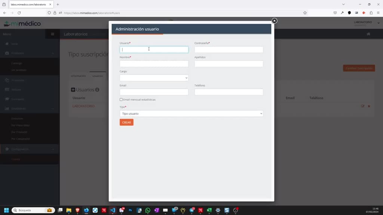Click the Cambiar suscripción button

pyautogui.click(x=359, y=68)
